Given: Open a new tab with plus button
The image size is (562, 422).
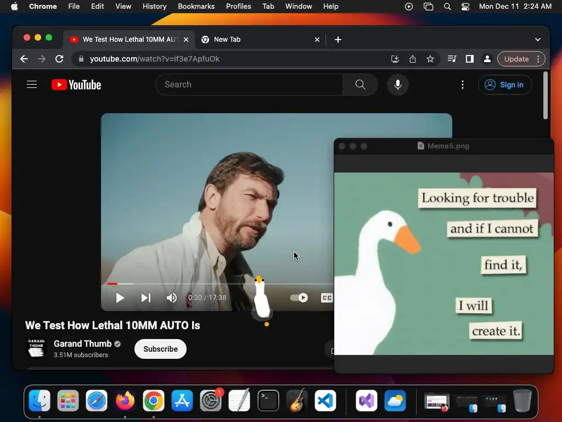Looking at the screenshot, I should tap(338, 40).
